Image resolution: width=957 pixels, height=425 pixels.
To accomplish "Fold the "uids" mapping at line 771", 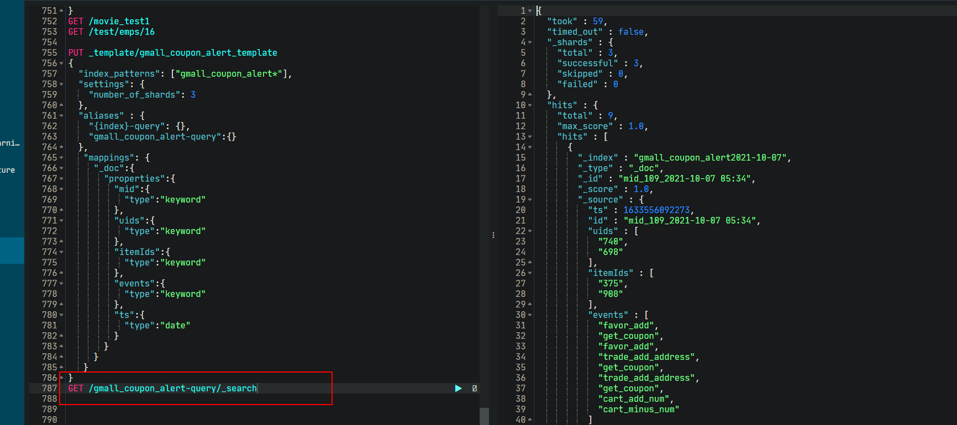I will [x=61, y=221].
